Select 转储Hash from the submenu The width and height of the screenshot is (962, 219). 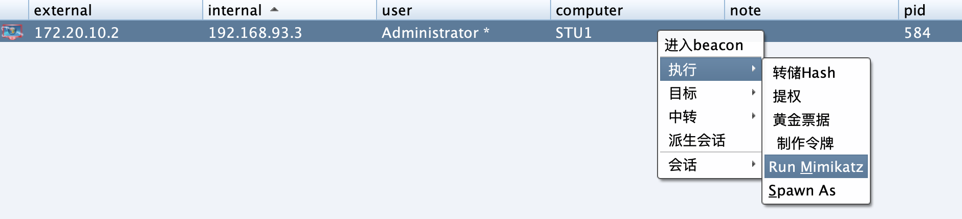[x=803, y=73]
